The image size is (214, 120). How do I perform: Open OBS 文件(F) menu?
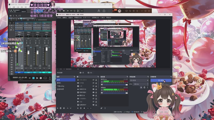tap(59, 18)
